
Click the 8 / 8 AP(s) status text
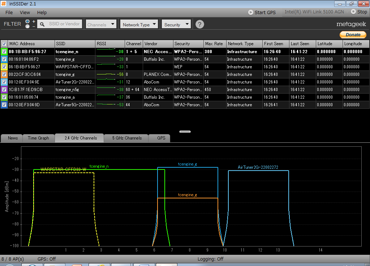(x=13, y=259)
